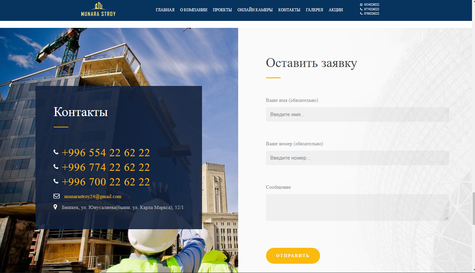Viewport: 475px width, 273px height.
Task: Click the Ваше имя (обязательно) label
Action: tap(292, 100)
